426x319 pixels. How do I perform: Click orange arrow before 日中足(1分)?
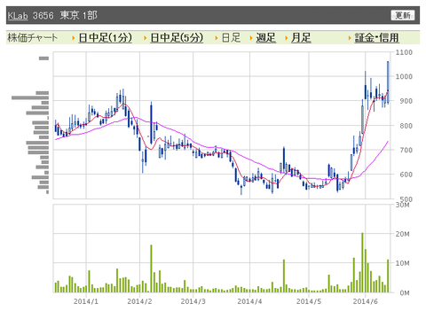[x=74, y=38]
